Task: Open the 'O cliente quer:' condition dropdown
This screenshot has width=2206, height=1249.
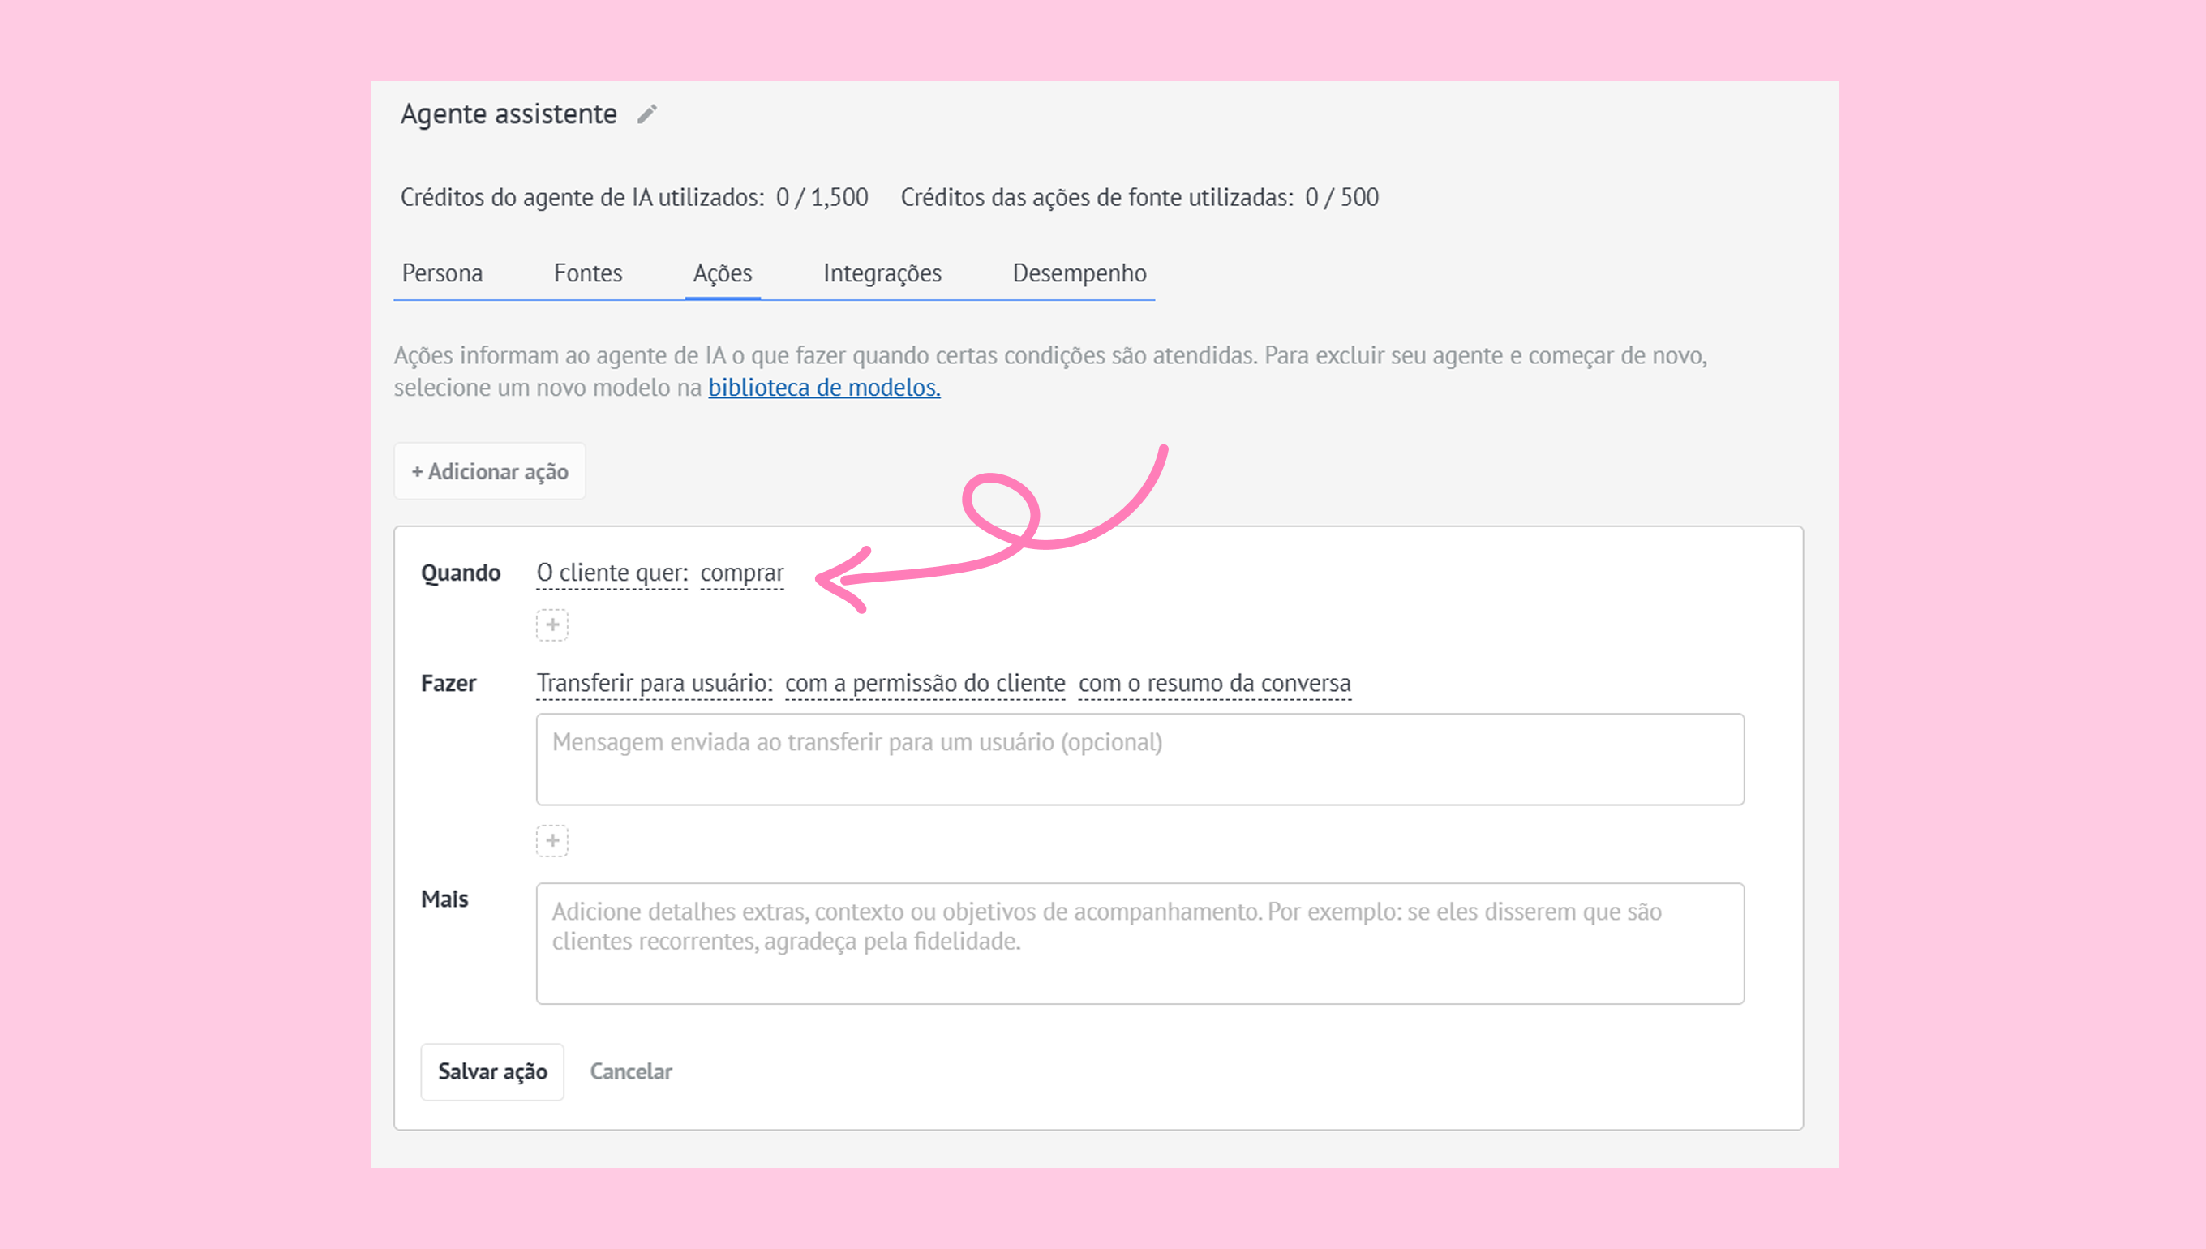Action: pyautogui.click(x=612, y=573)
